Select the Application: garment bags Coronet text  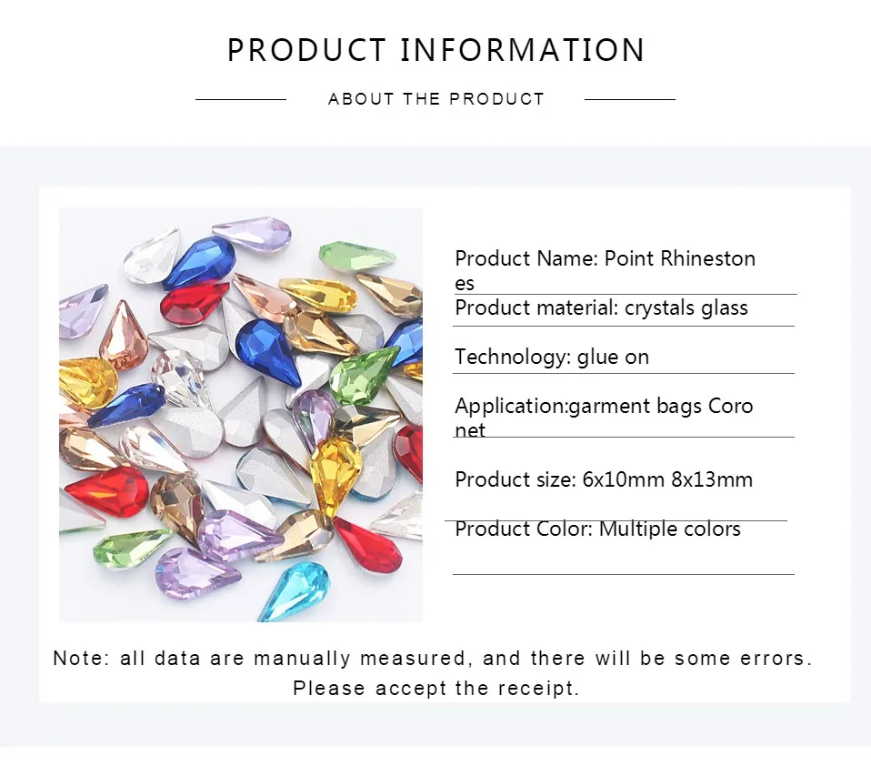(604, 418)
